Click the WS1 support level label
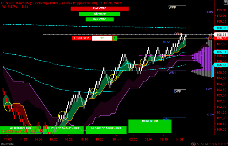Viewport: 228px width, 146px height. (172, 72)
